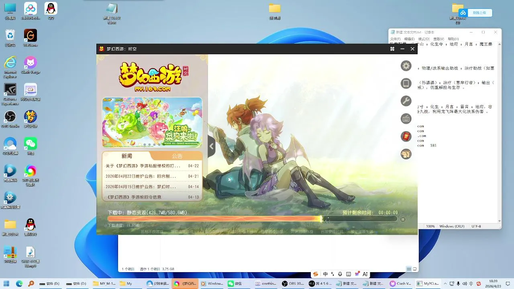The height and width of the screenshot is (289, 514).
Task: Open Clash Verge desktop icon
Action: [31, 65]
